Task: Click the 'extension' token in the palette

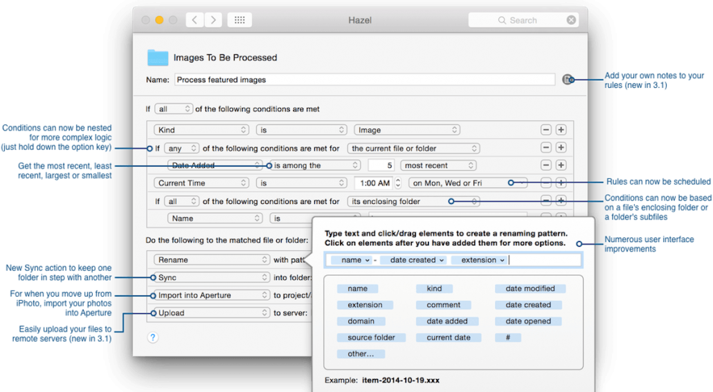Action: [365, 305]
